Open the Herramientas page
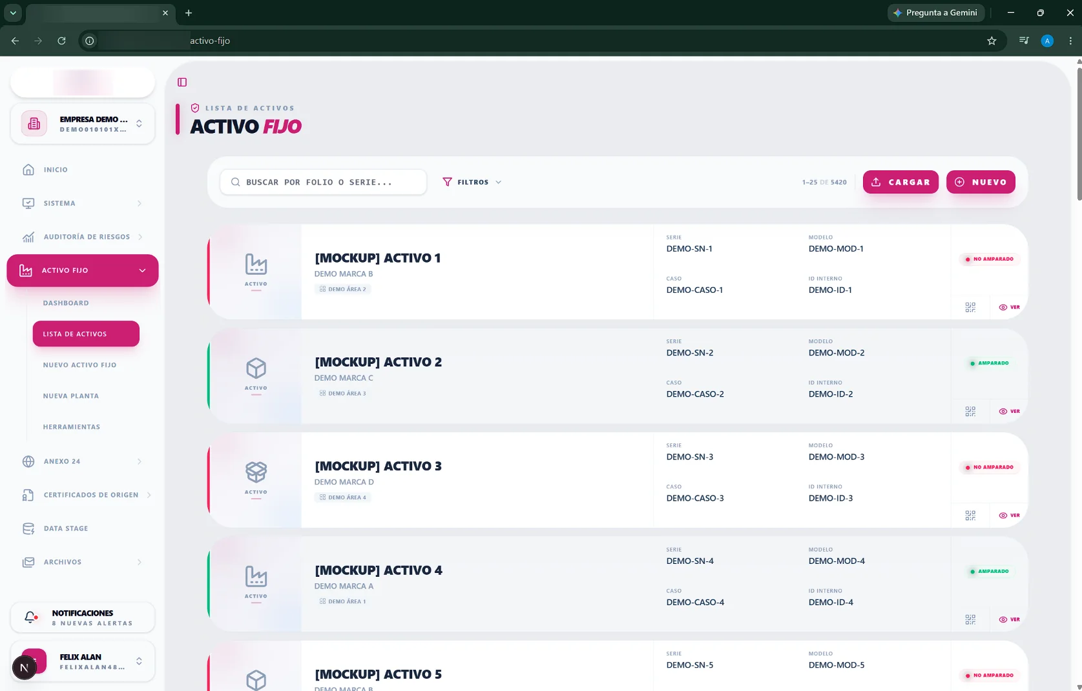Image resolution: width=1082 pixels, height=691 pixels. (72, 426)
